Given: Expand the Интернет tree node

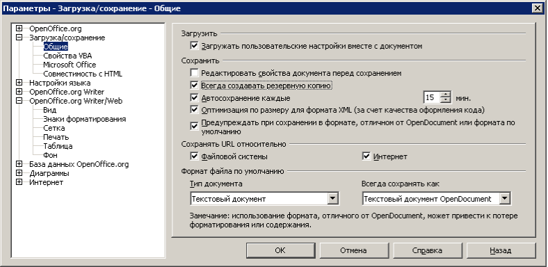Looking at the screenshot, I should (19, 182).
